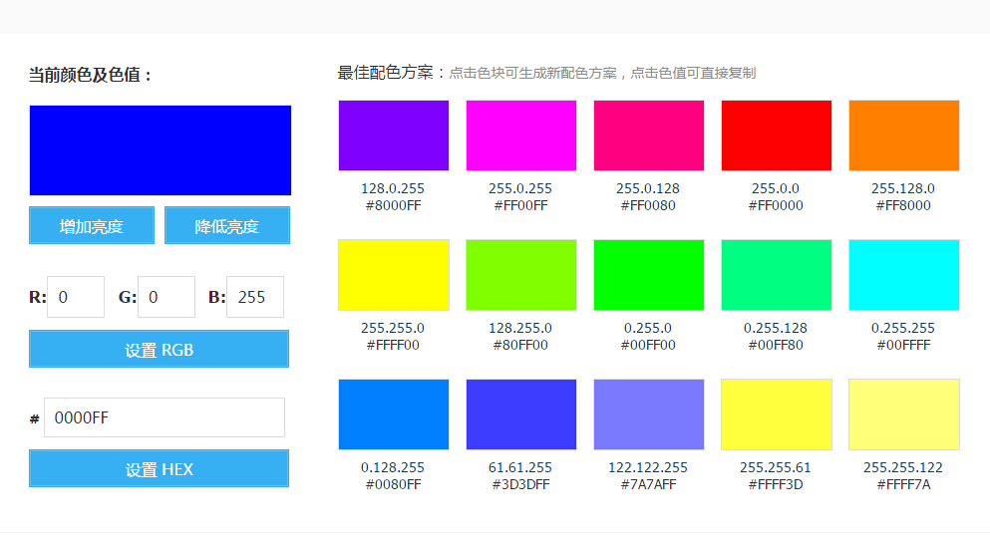Select the cyan #00FFFF swatch
Screen dimensions: 990x545
coord(903,275)
